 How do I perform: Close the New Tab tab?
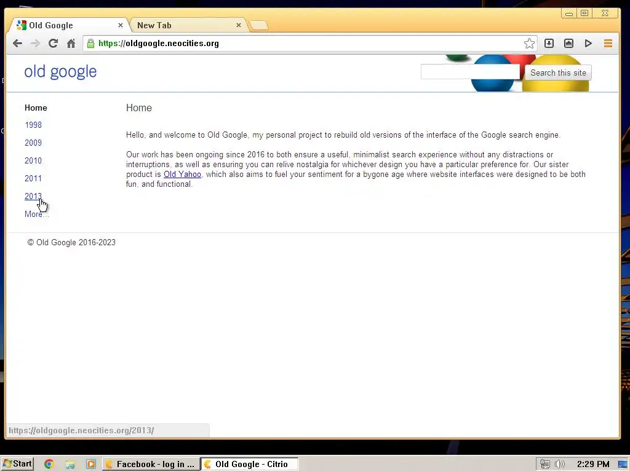coord(238,25)
